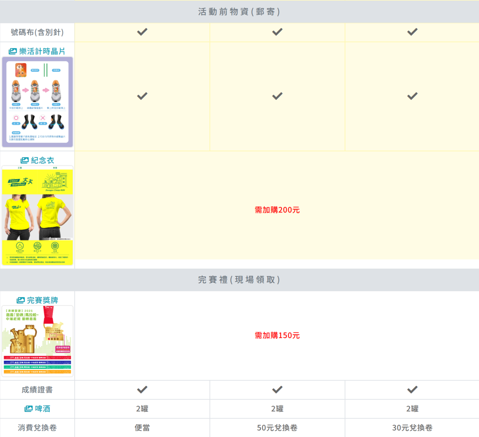Screen dimensions: 479x437
Task: Click the 50元兌換卷 cell
Action: (277, 427)
